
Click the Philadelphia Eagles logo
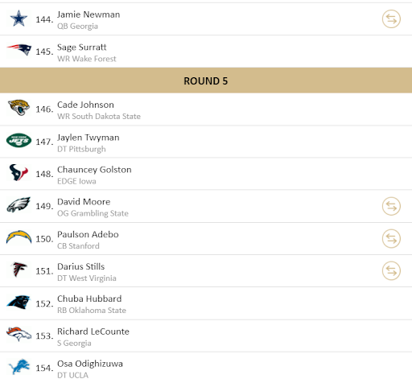coord(19,204)
